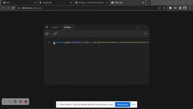
Task: Open the browser extensions puzzle icon
Action: point(170,8)
